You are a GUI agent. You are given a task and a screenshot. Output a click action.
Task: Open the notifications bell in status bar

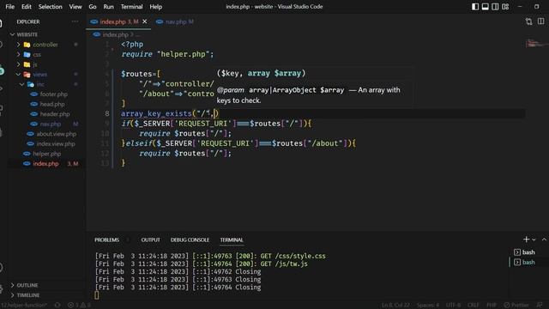(540, 306)
